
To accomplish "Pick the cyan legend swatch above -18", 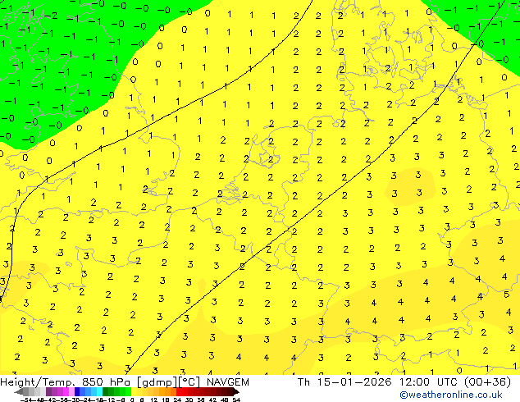I will pyautogui.click(x=99, y=392).
